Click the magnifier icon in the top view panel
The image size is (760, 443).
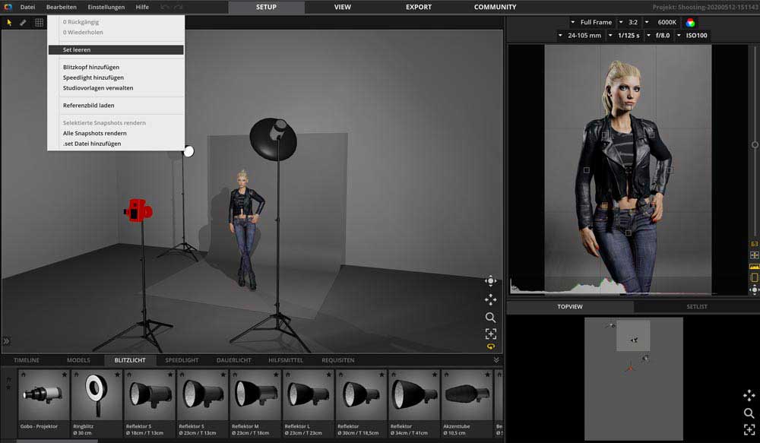point(749,413)
